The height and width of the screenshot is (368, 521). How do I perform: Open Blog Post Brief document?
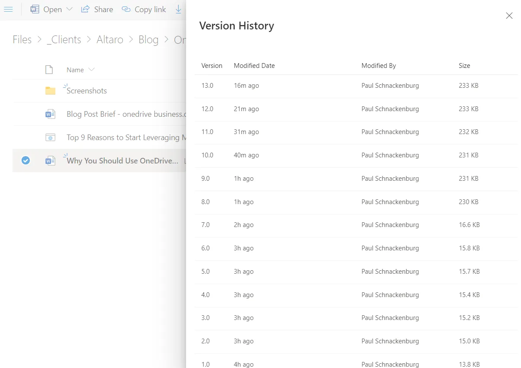[x=126, y=114]
